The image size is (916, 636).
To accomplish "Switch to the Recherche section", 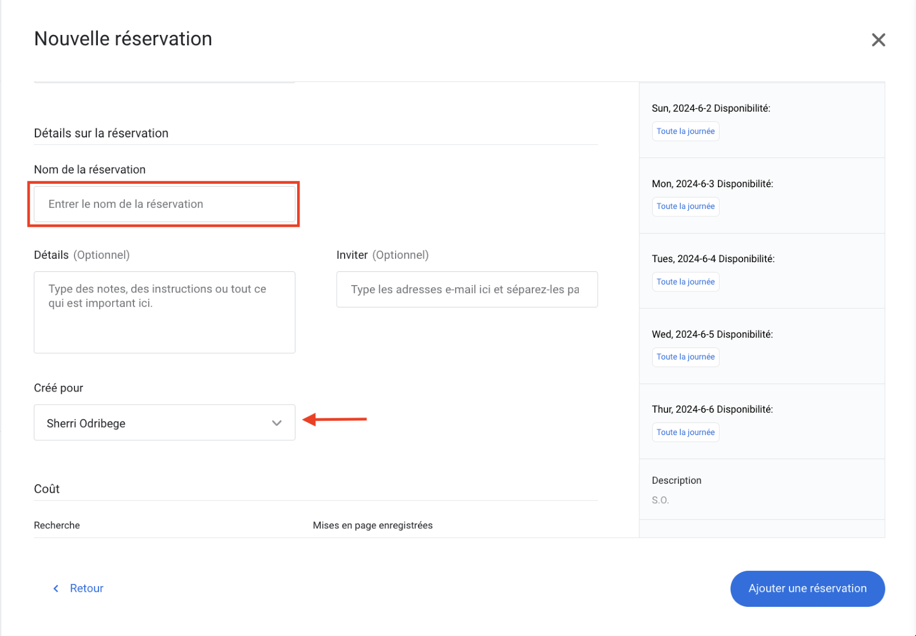I will (57, 526).
